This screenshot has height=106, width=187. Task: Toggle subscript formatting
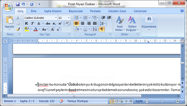(54, 23)
